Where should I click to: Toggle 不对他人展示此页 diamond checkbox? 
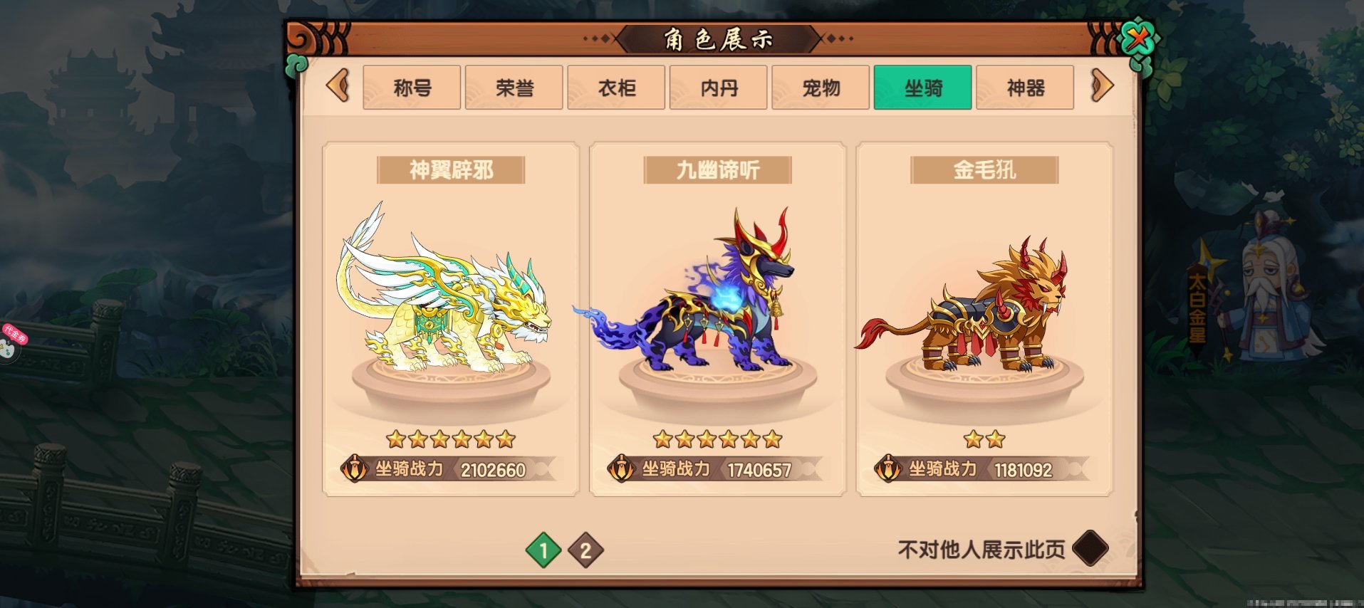click(1090, 549)
